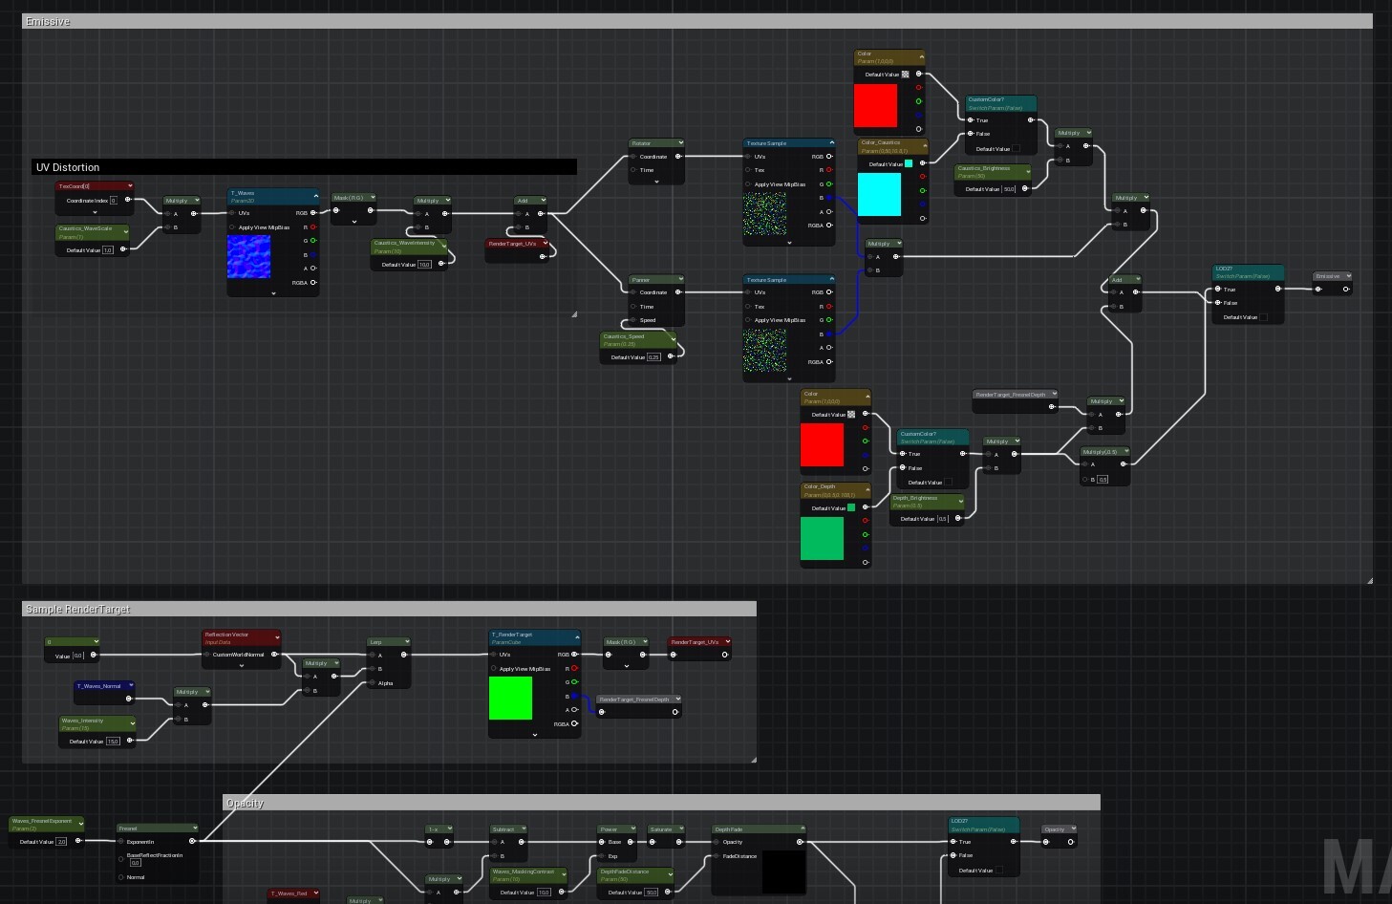
Task: Click the checkerboard icon beside the Color node's Default Value
Action: (904, 75)
